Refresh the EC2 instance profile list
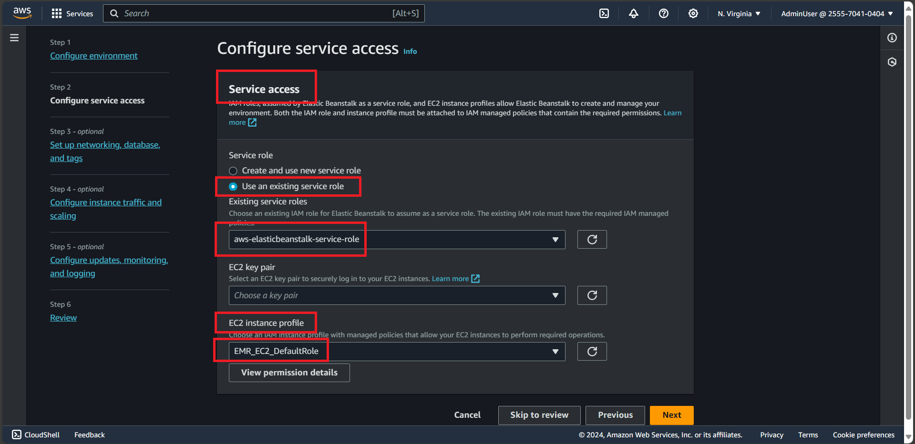The image size is (915, 444). coord(592,352)
